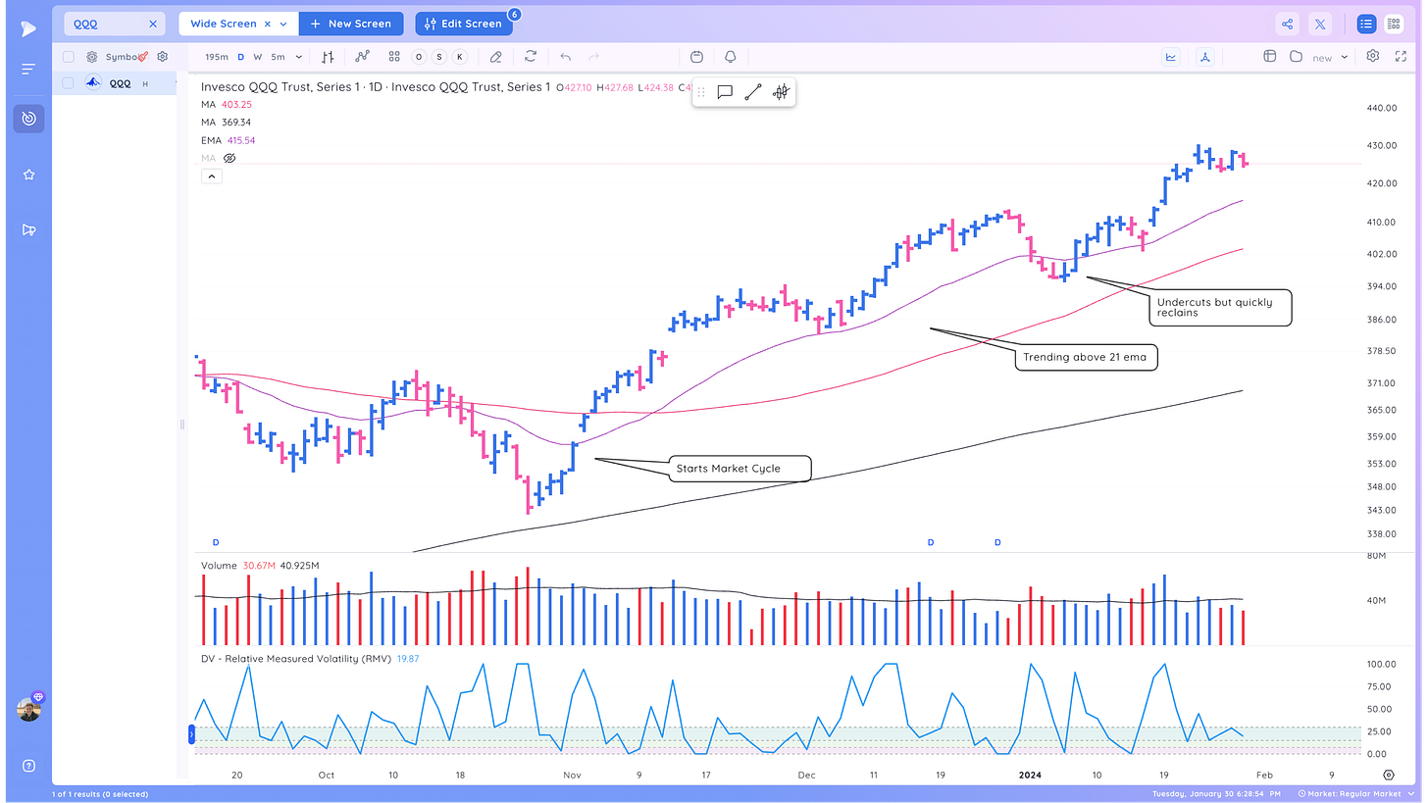The height and width of the screenshot is (803, 1428).
Task: Open the gear icon right of Symbol column
Action: click(163, 57)
